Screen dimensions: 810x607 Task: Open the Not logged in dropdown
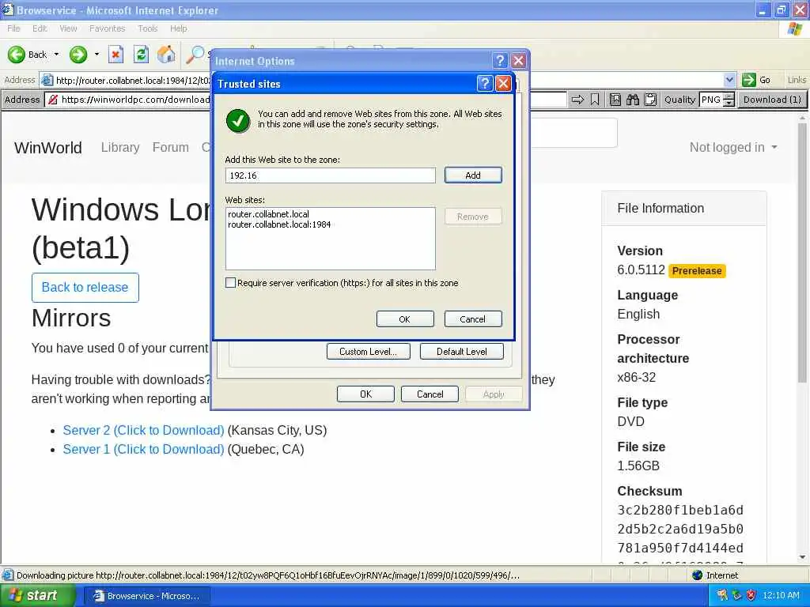coord(733,147)
